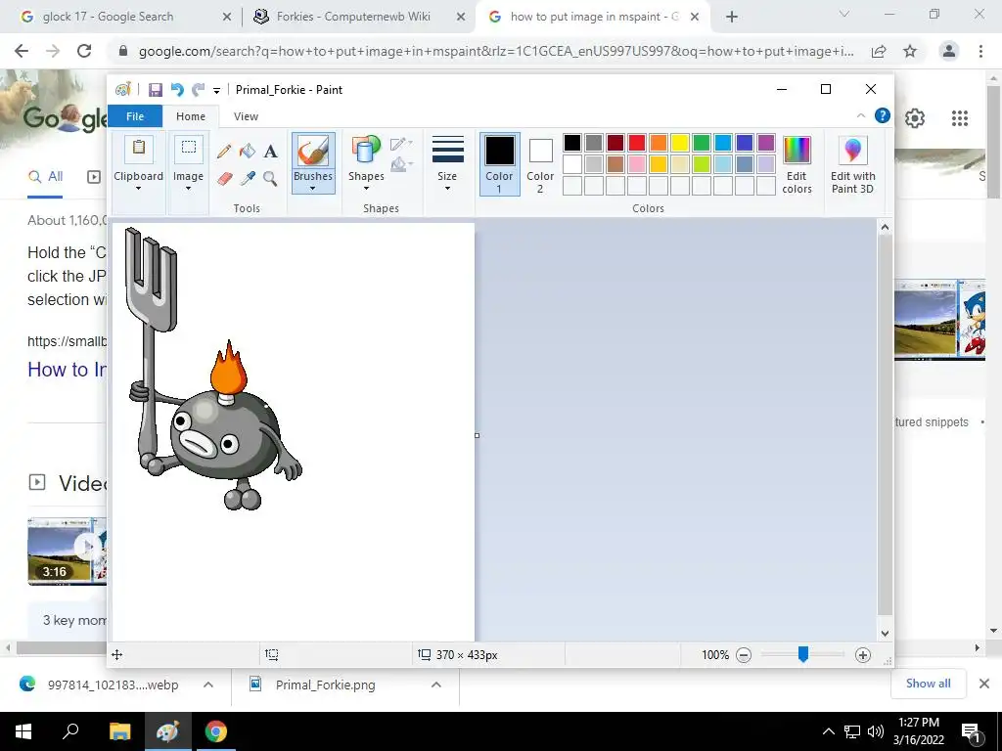Open the shape Outline dropdown

(401, 143)
